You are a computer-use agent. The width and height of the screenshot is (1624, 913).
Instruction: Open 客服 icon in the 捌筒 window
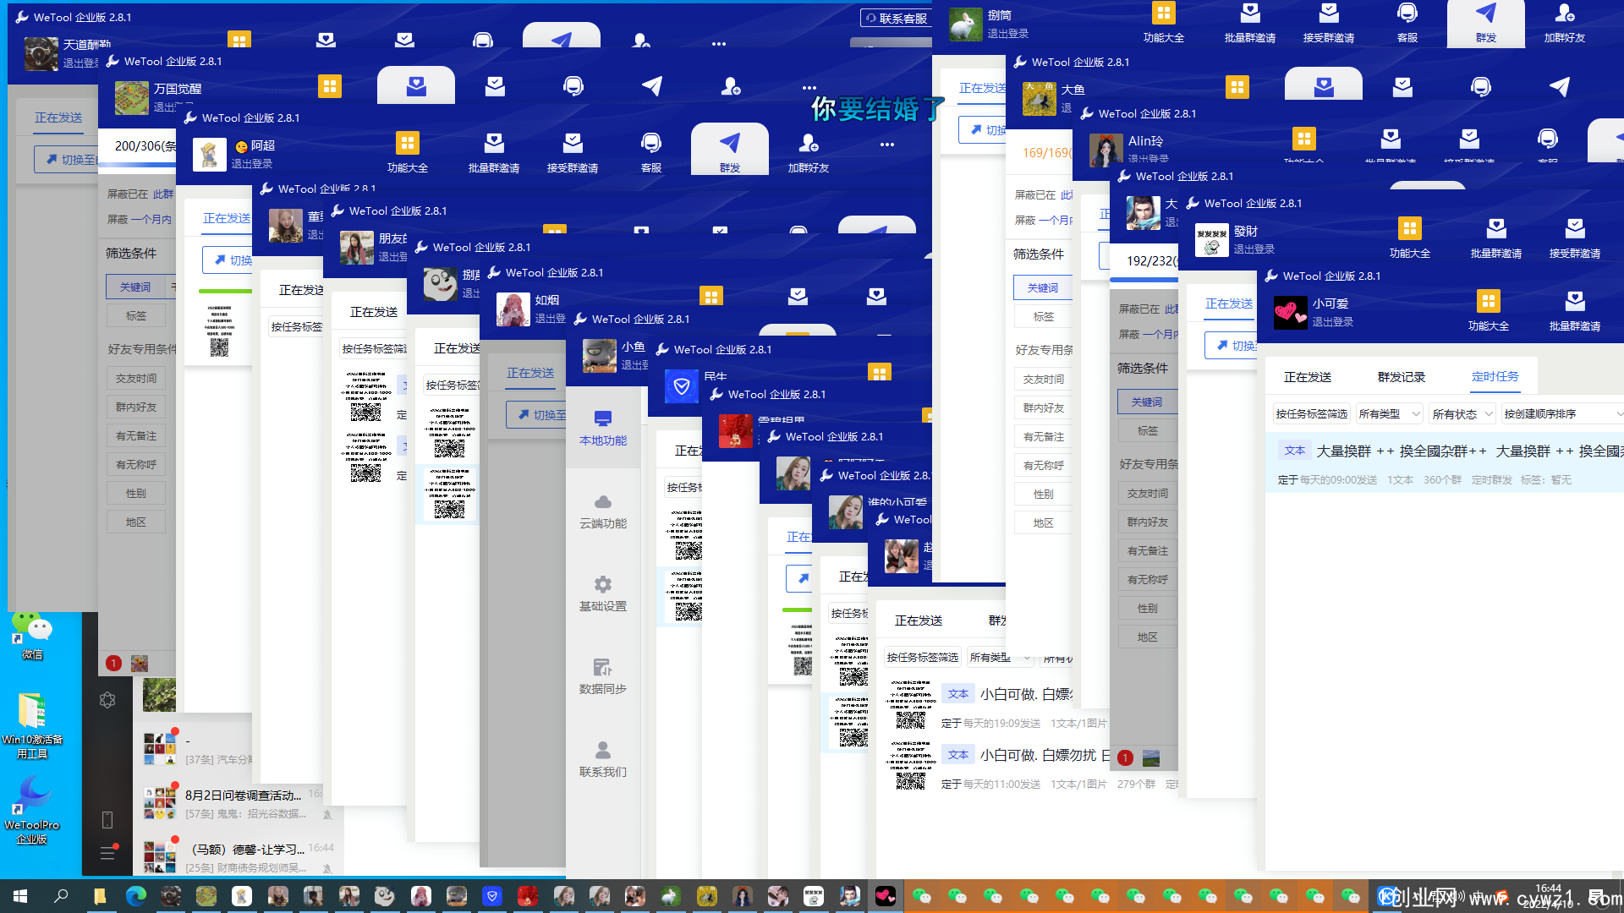coord(1407,23)
